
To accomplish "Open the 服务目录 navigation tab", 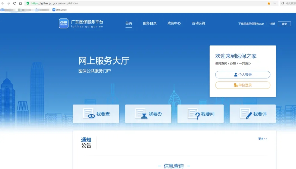I will point(150,23).
